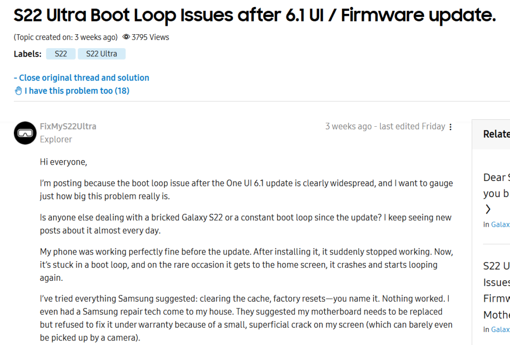Click the eye icon beside 3795 Views
This screenshot has height=345, width=510.
tap(126, 37)
